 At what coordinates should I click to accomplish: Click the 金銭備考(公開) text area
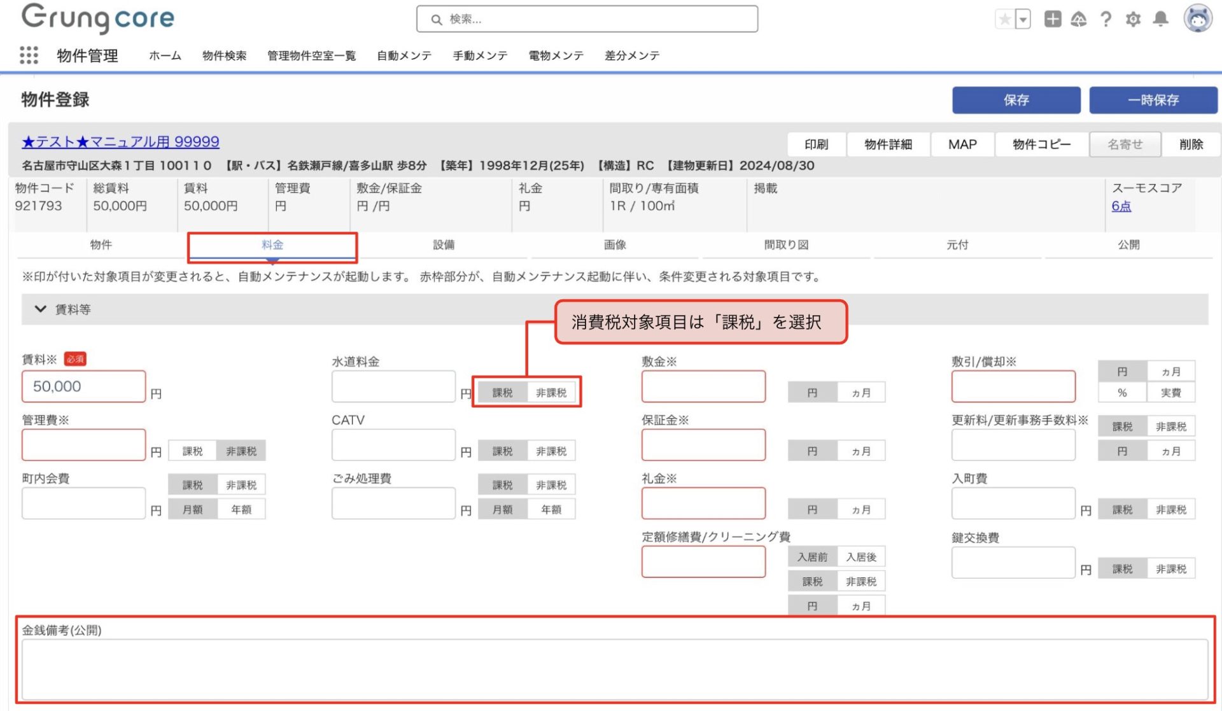[614, 670]
